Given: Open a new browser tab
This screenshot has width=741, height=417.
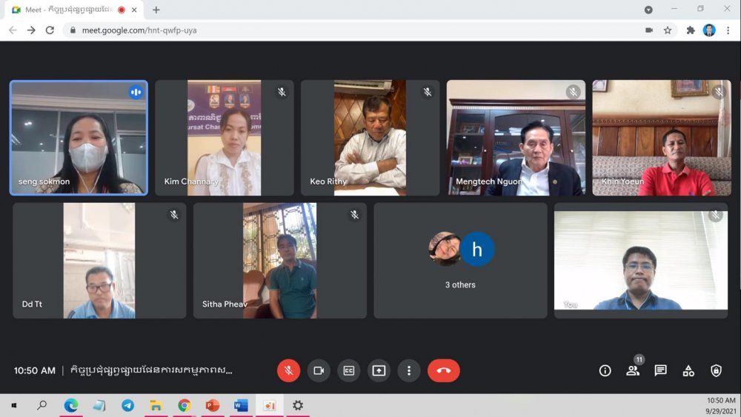Looking at the screenshot, I should tap(156, 10).
